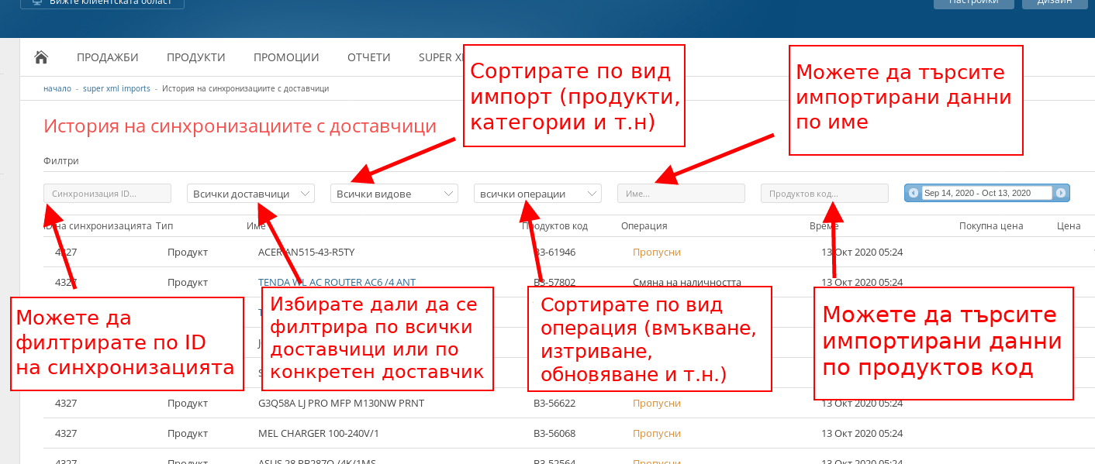Click previous date range arrow icon

914,193
